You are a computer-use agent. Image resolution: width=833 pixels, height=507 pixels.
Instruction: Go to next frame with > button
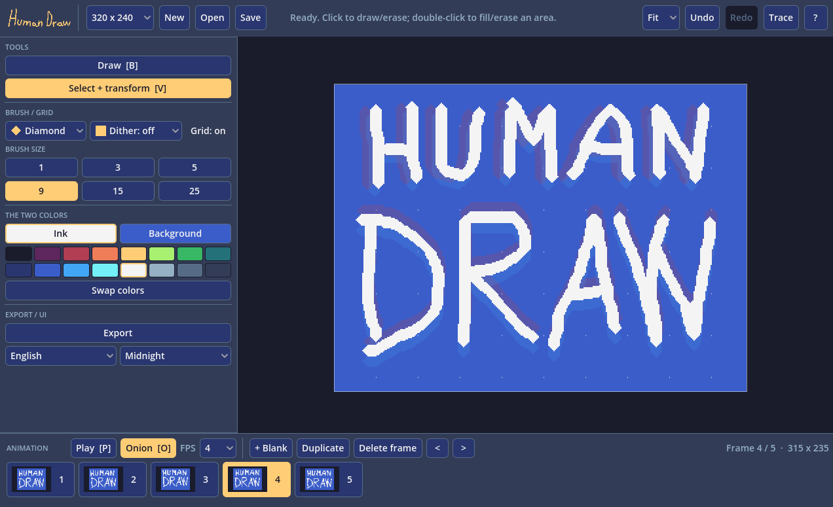464,448
